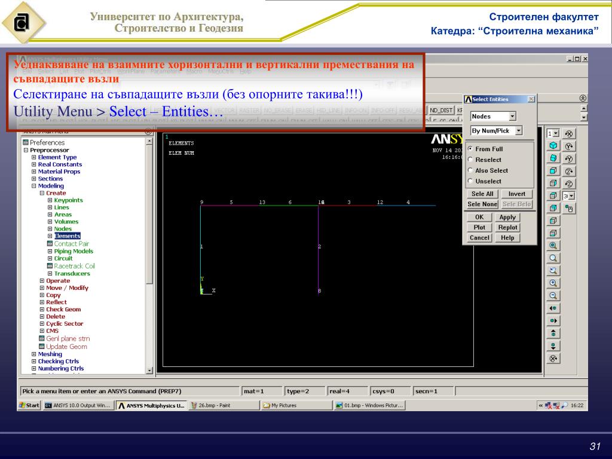Viewport: 612px width, 459px height.
Task: Click the Sele None button
Action: [482, 204]
